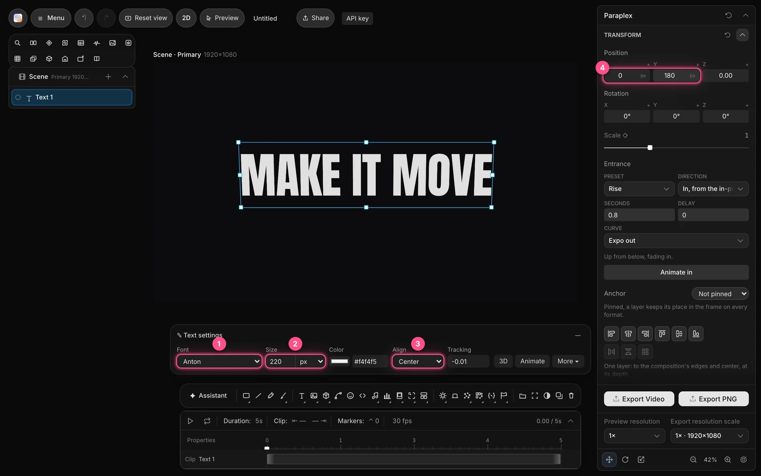Pick the pen/pencil drawing tool

271,396
